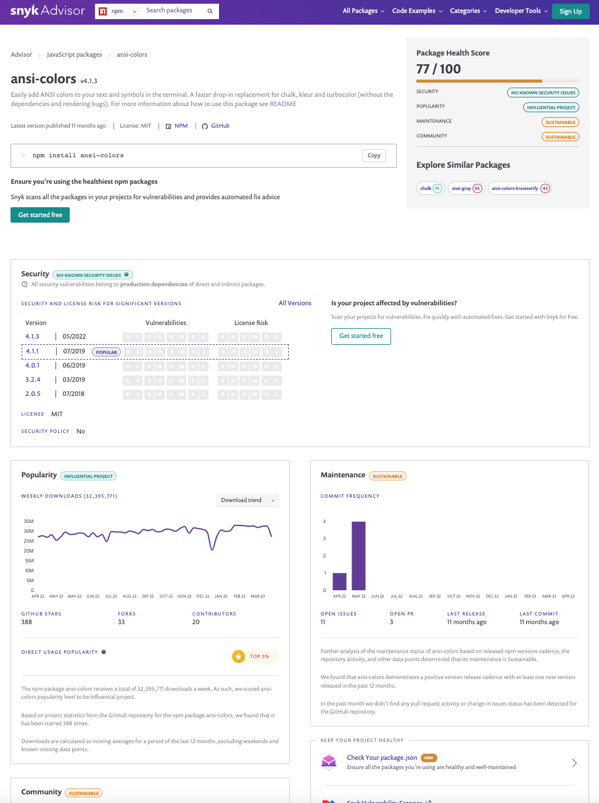This screenshot has width=599, height=803.
Task: Click the Open PR count 3
Action: pos(391,622)
